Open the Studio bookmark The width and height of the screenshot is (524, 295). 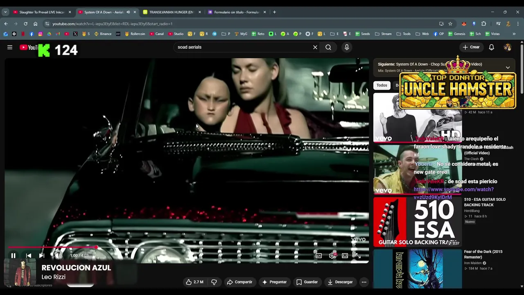coord(175,34)
